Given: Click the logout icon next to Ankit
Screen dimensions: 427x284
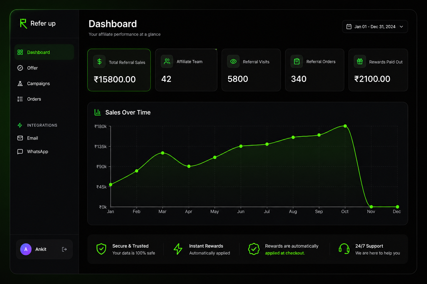Looking at the screenshot, I should pos(64,249).
